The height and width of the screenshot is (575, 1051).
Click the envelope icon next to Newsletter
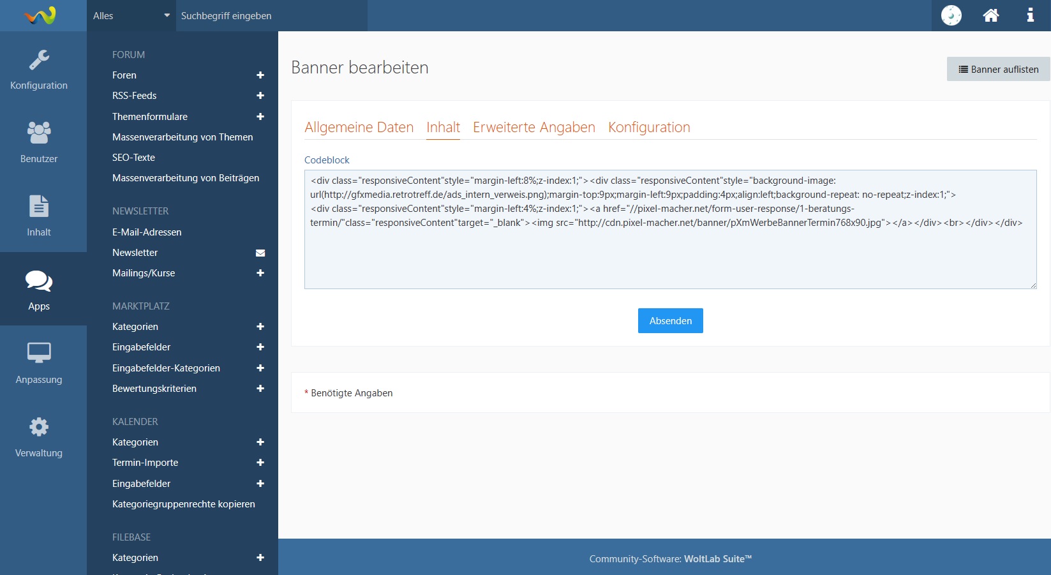pos(260,253)
